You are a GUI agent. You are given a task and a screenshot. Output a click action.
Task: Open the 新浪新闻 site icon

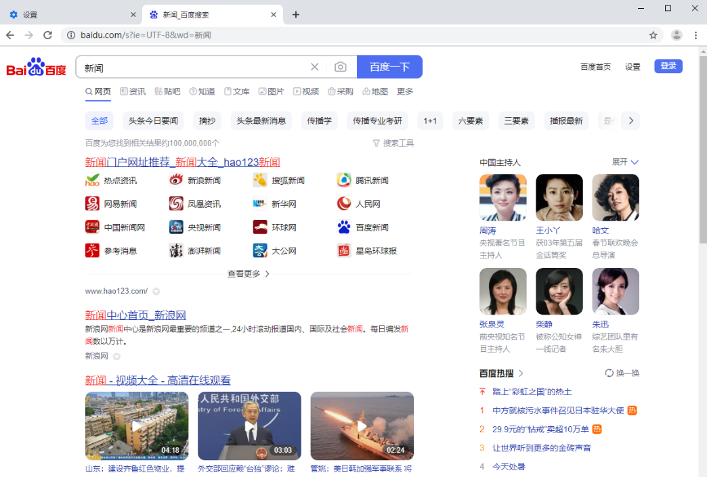[176, 180]
